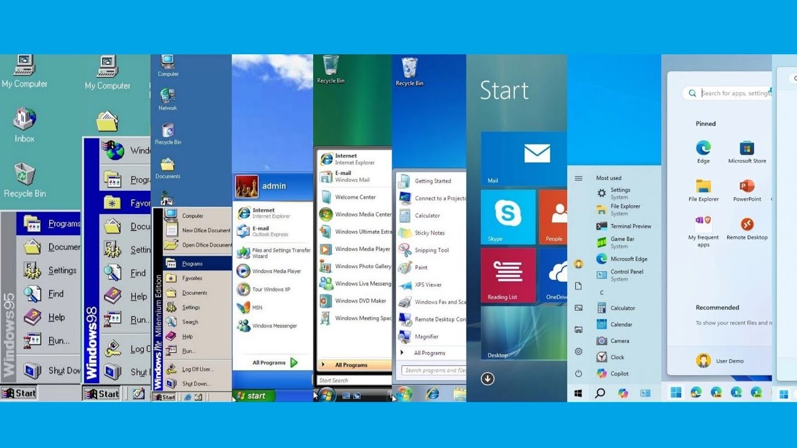797x448 pixels.
Task: Open MSN in Windows XP start menu
Action: [x=249, y=307]
